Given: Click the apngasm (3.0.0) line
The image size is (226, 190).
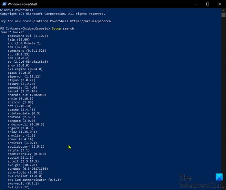Looking at the screenshot, I should [x=21, y=121].
